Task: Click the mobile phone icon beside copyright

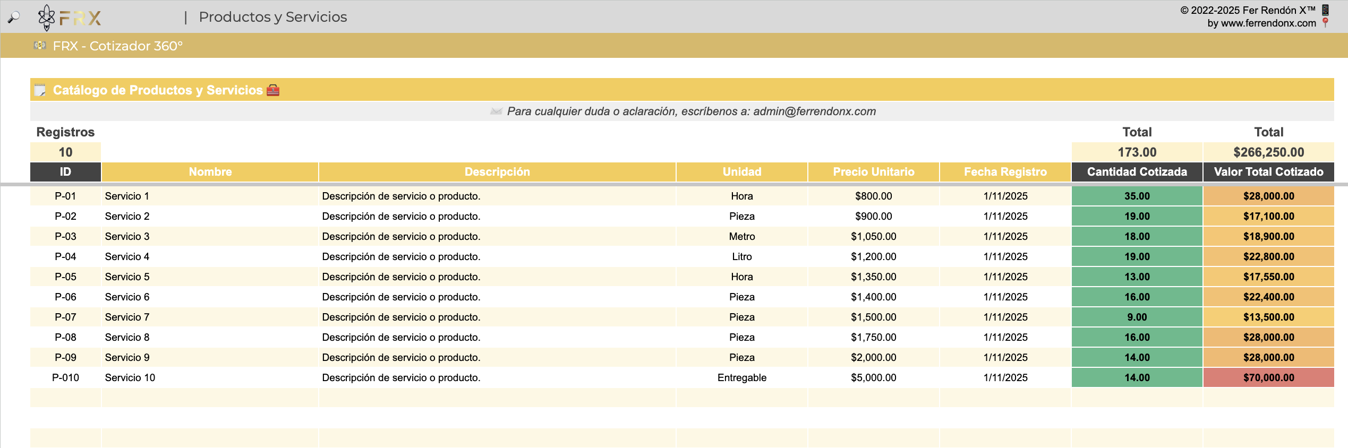Action: (x=1326, y=10)
